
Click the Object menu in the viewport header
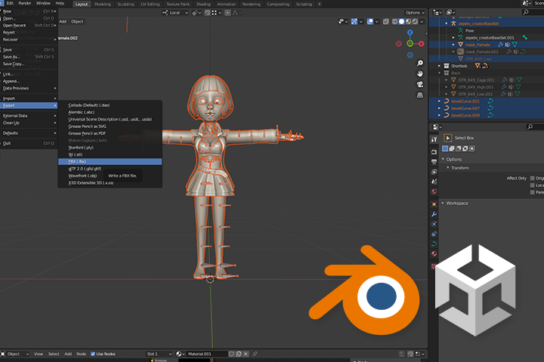coord(77,21)
